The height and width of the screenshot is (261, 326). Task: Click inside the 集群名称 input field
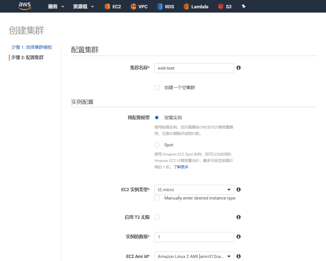(194, 68)
